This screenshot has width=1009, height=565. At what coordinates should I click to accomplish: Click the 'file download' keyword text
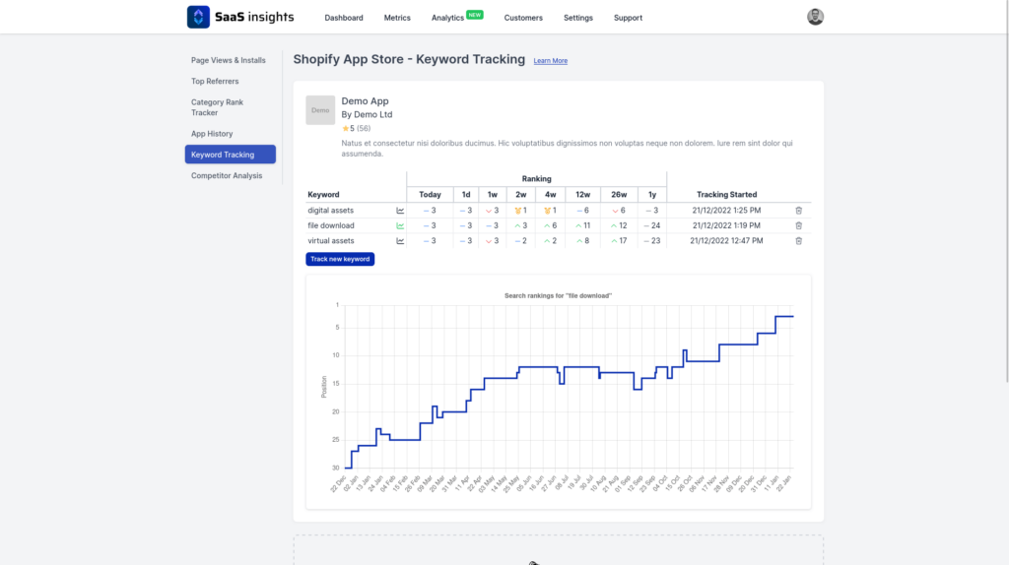(x=331, y=225)
